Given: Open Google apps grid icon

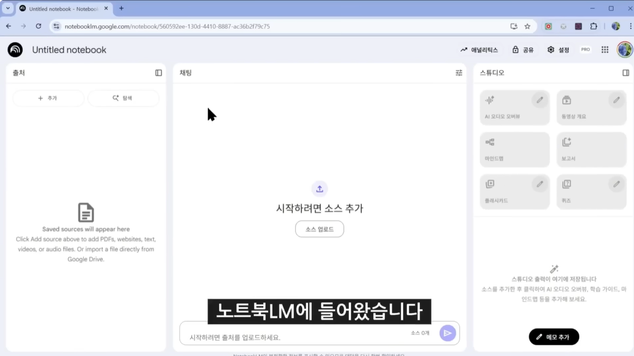Looking at the screenshot, I should click(x=604, y=50).
